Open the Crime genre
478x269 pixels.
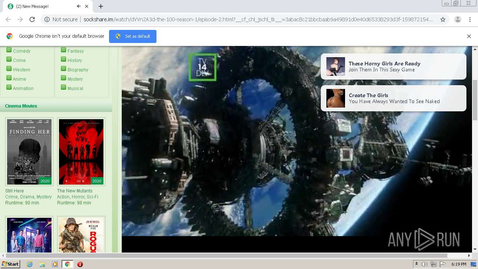[19, 61]
